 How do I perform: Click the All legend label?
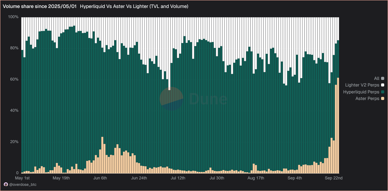tap(377, 78)
